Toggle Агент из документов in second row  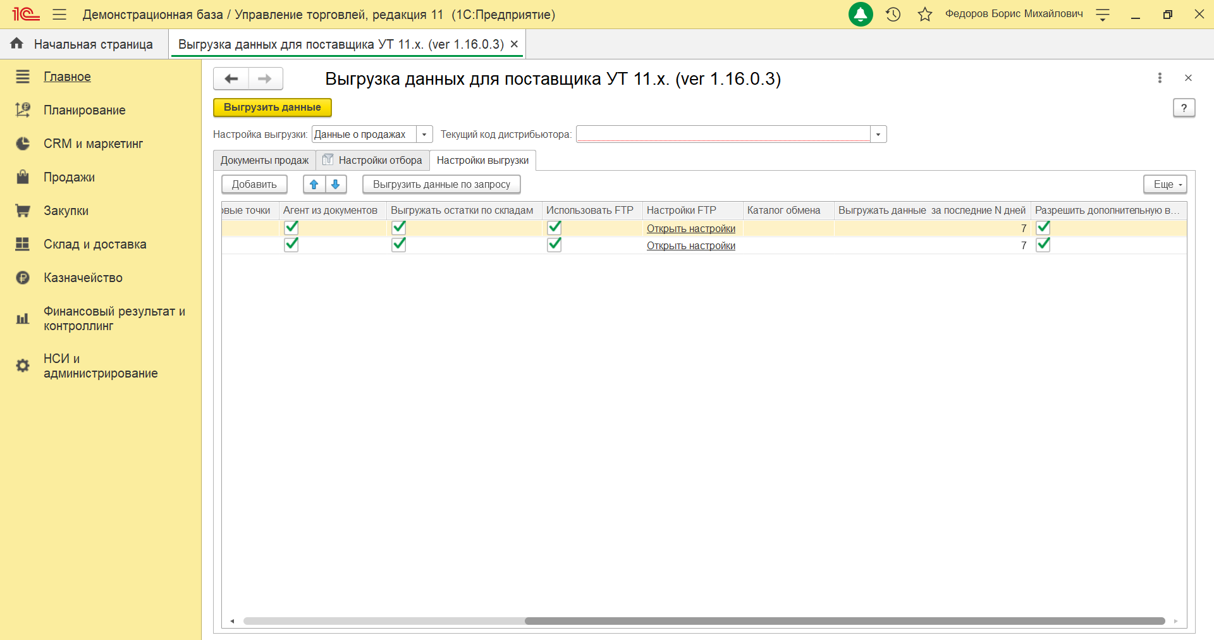tap(291, 245)
